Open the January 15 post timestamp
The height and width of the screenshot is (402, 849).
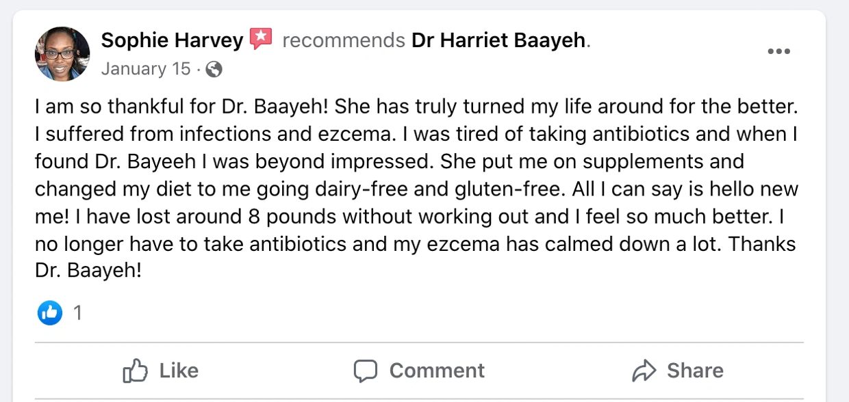(146, 69)
